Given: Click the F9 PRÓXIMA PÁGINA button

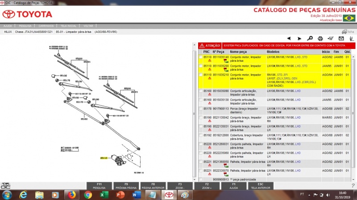Looking at the screenshot, I should (126, 186).
